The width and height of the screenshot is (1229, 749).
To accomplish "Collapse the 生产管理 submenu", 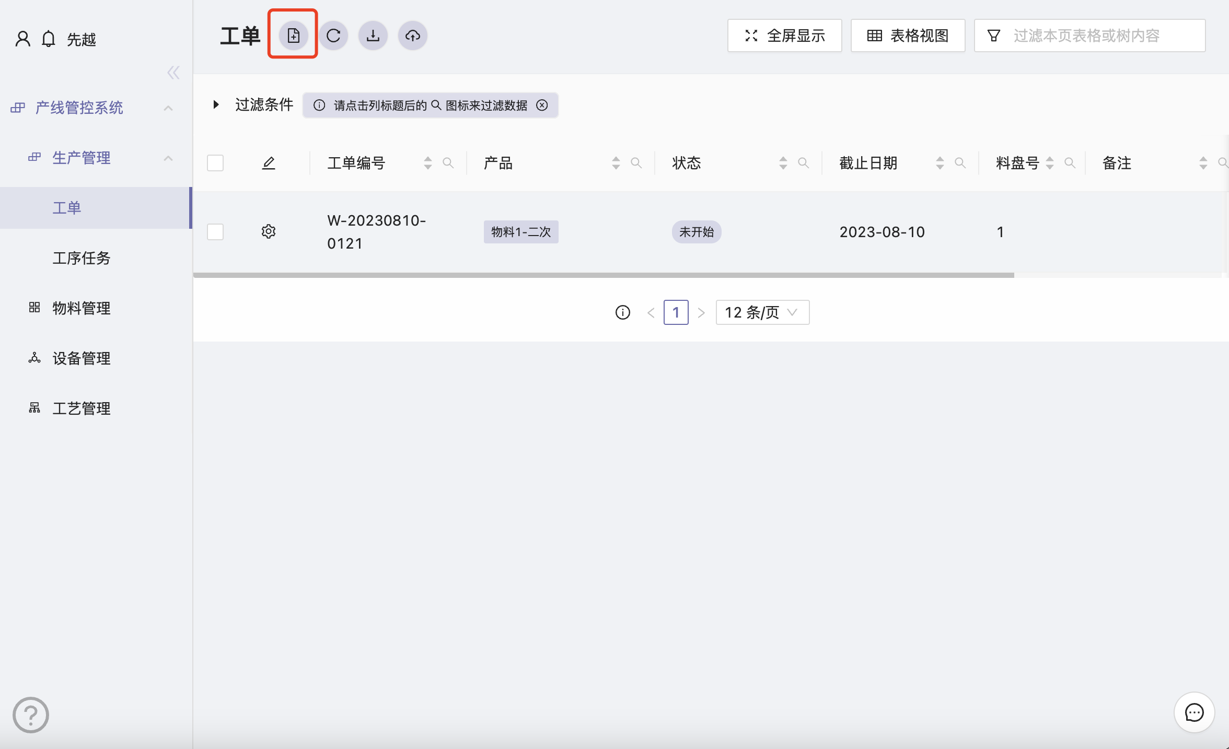I will tap(168, 158).
